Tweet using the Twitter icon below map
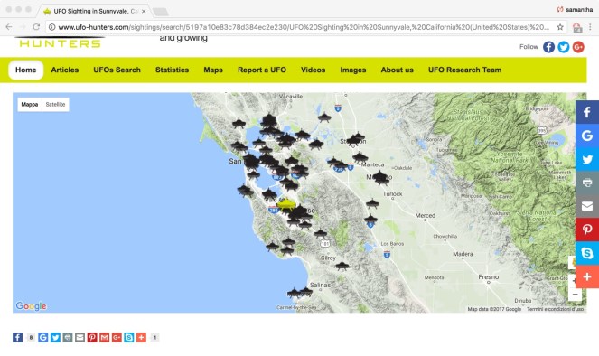The height and width of the screenshot is (356, 599). pos(55,337)
